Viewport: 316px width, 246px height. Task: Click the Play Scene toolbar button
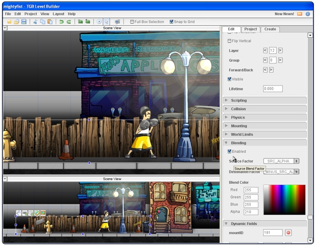(99, 22)
